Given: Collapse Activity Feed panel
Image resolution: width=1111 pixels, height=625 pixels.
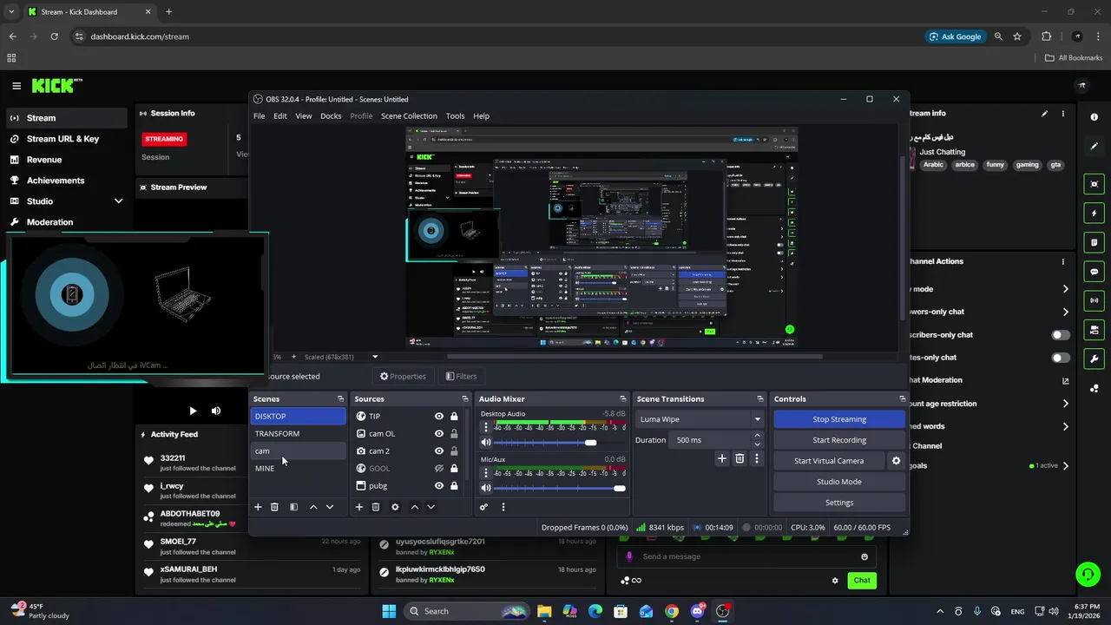Looking at the screenshot, I should [x=143, y=434].
